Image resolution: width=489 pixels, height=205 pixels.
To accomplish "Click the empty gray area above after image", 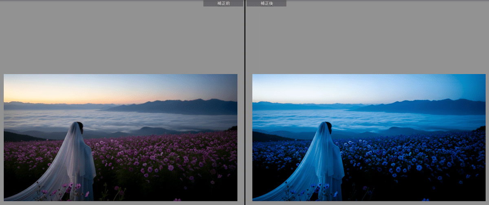I will 369,41.
